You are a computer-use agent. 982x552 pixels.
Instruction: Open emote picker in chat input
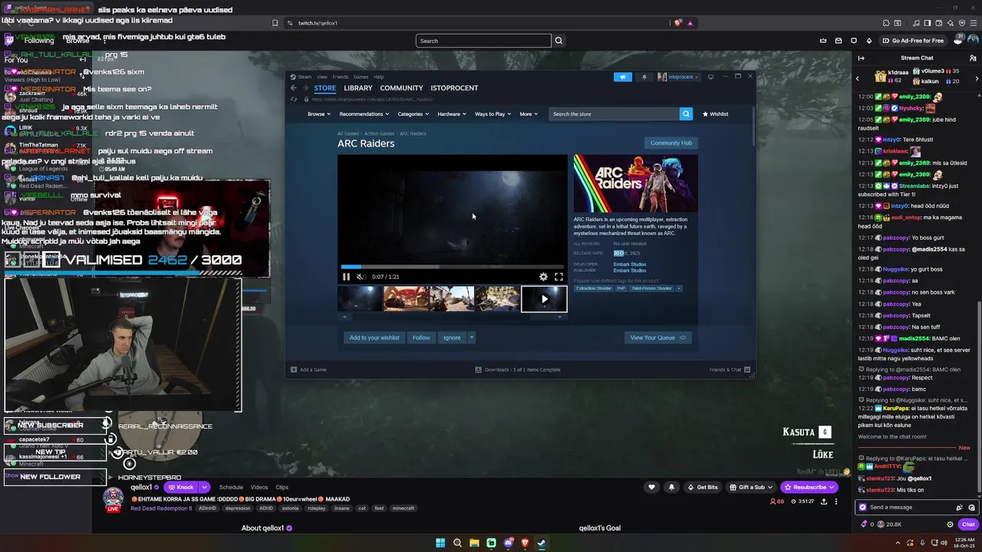(972, 508)
